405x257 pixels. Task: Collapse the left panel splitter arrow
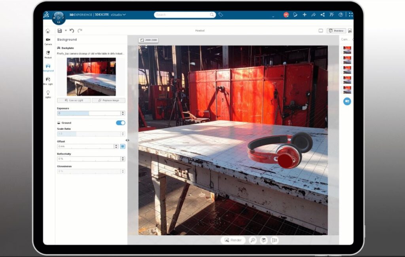click(127, 140)
